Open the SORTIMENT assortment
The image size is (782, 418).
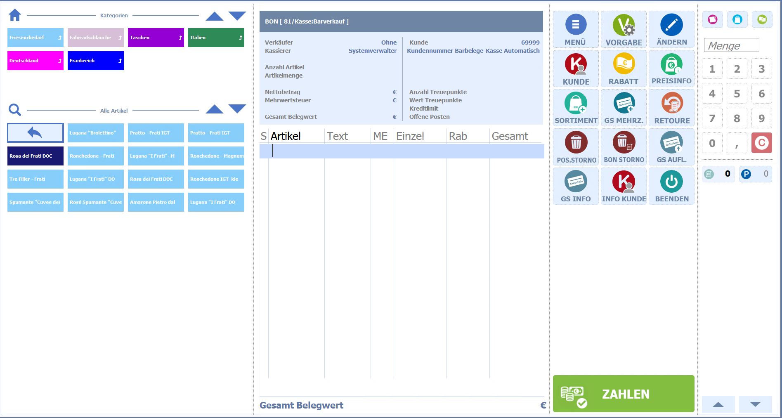tap(576, 108)
